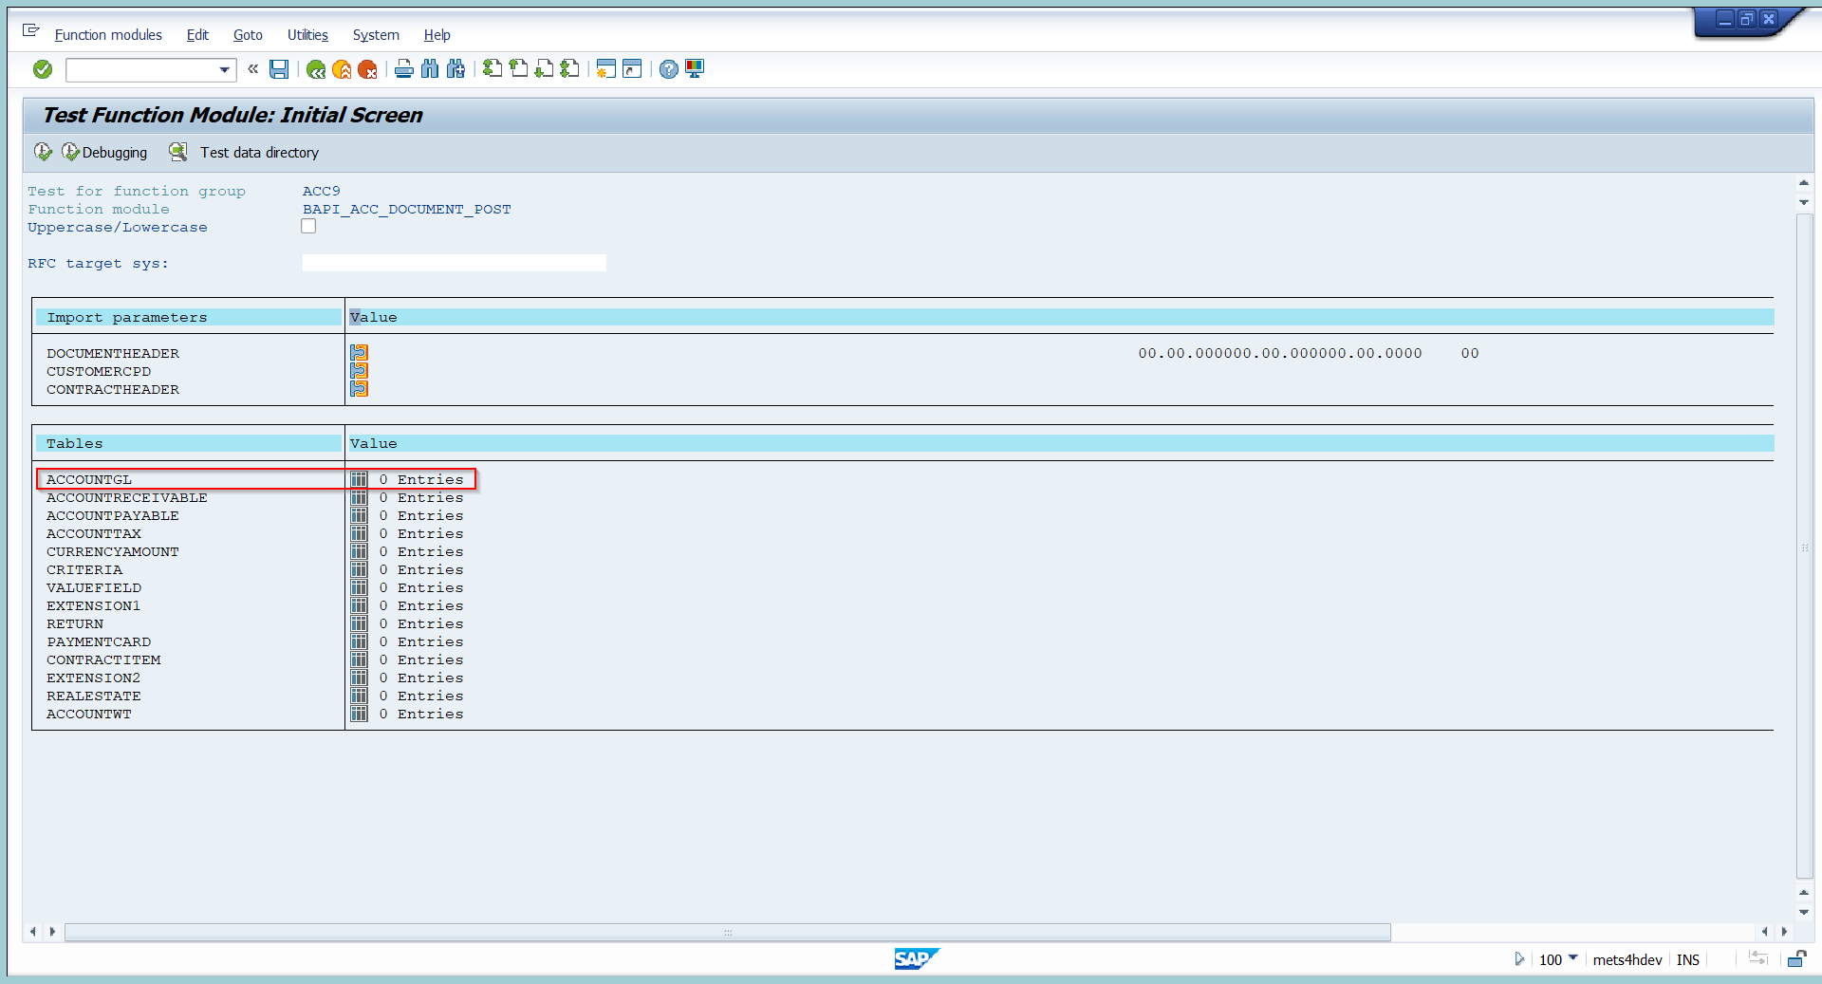This screenshot has width=1822, height=984.
Task: Open the Utilities menu
Action: point(307,35)
